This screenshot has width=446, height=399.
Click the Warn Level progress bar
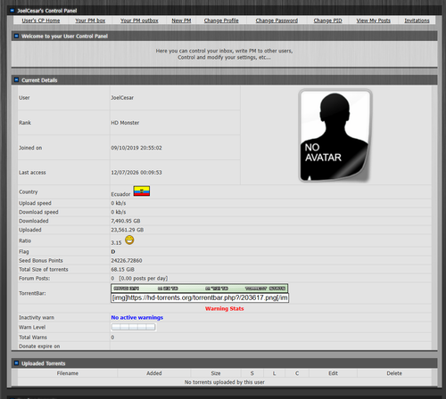click(134, 327)
